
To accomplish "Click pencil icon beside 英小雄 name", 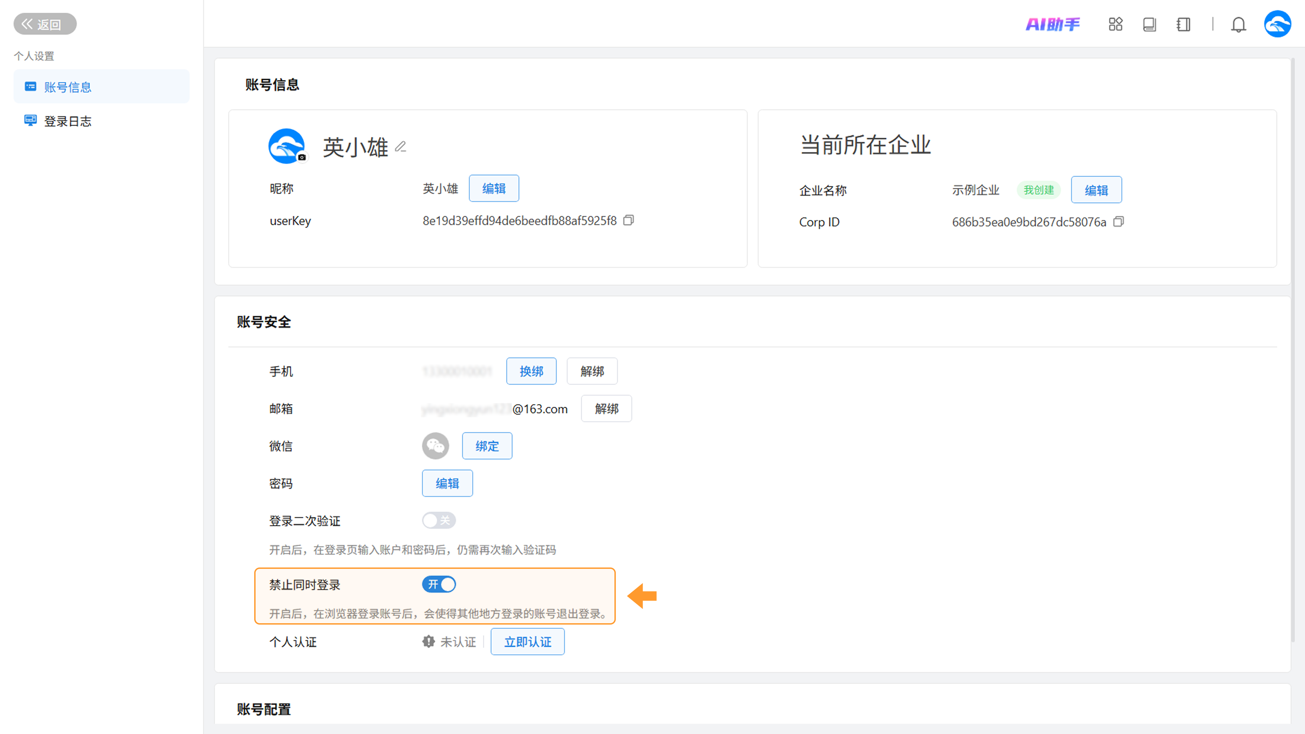I will pyautogui.click(x=401, y=147).
